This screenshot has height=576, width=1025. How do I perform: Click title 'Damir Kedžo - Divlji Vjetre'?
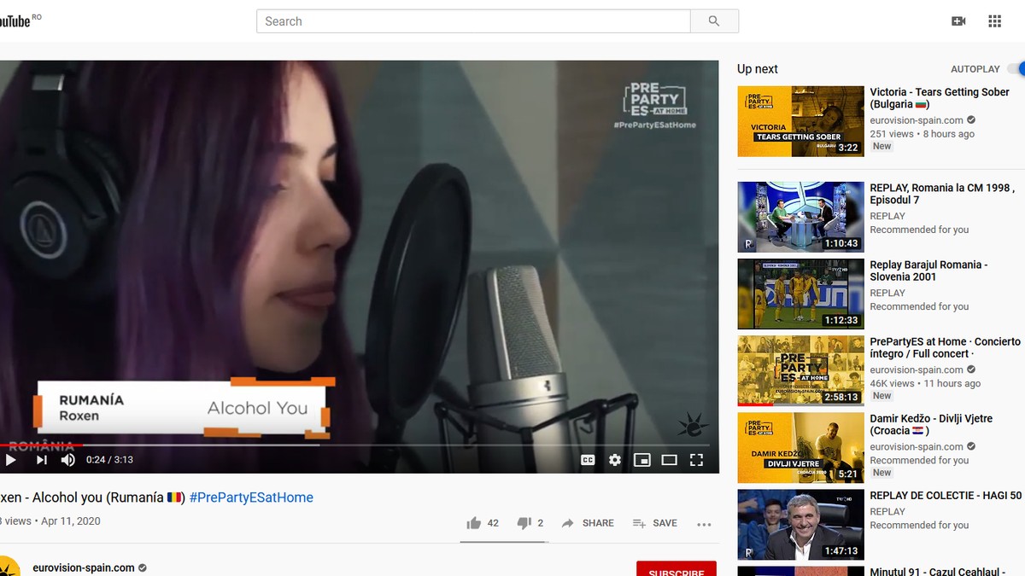[931, 424]
